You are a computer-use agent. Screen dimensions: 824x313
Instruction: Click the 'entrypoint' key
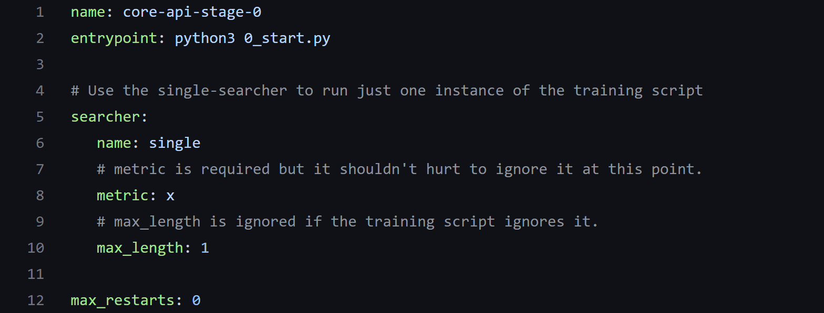point(114,38)
